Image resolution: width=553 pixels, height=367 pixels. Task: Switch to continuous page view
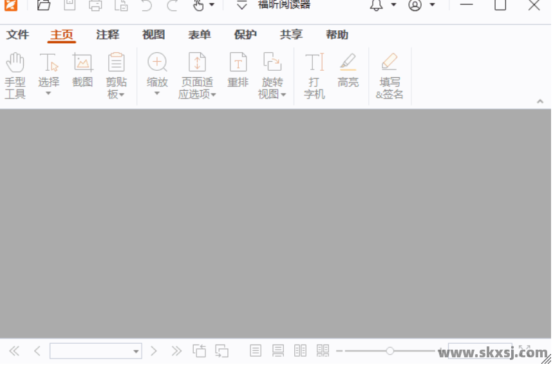278,351
